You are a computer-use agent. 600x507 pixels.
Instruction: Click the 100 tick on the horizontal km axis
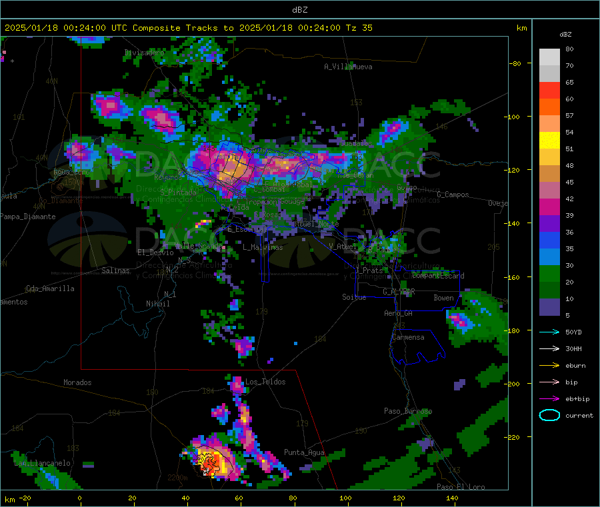coord(345,498)
